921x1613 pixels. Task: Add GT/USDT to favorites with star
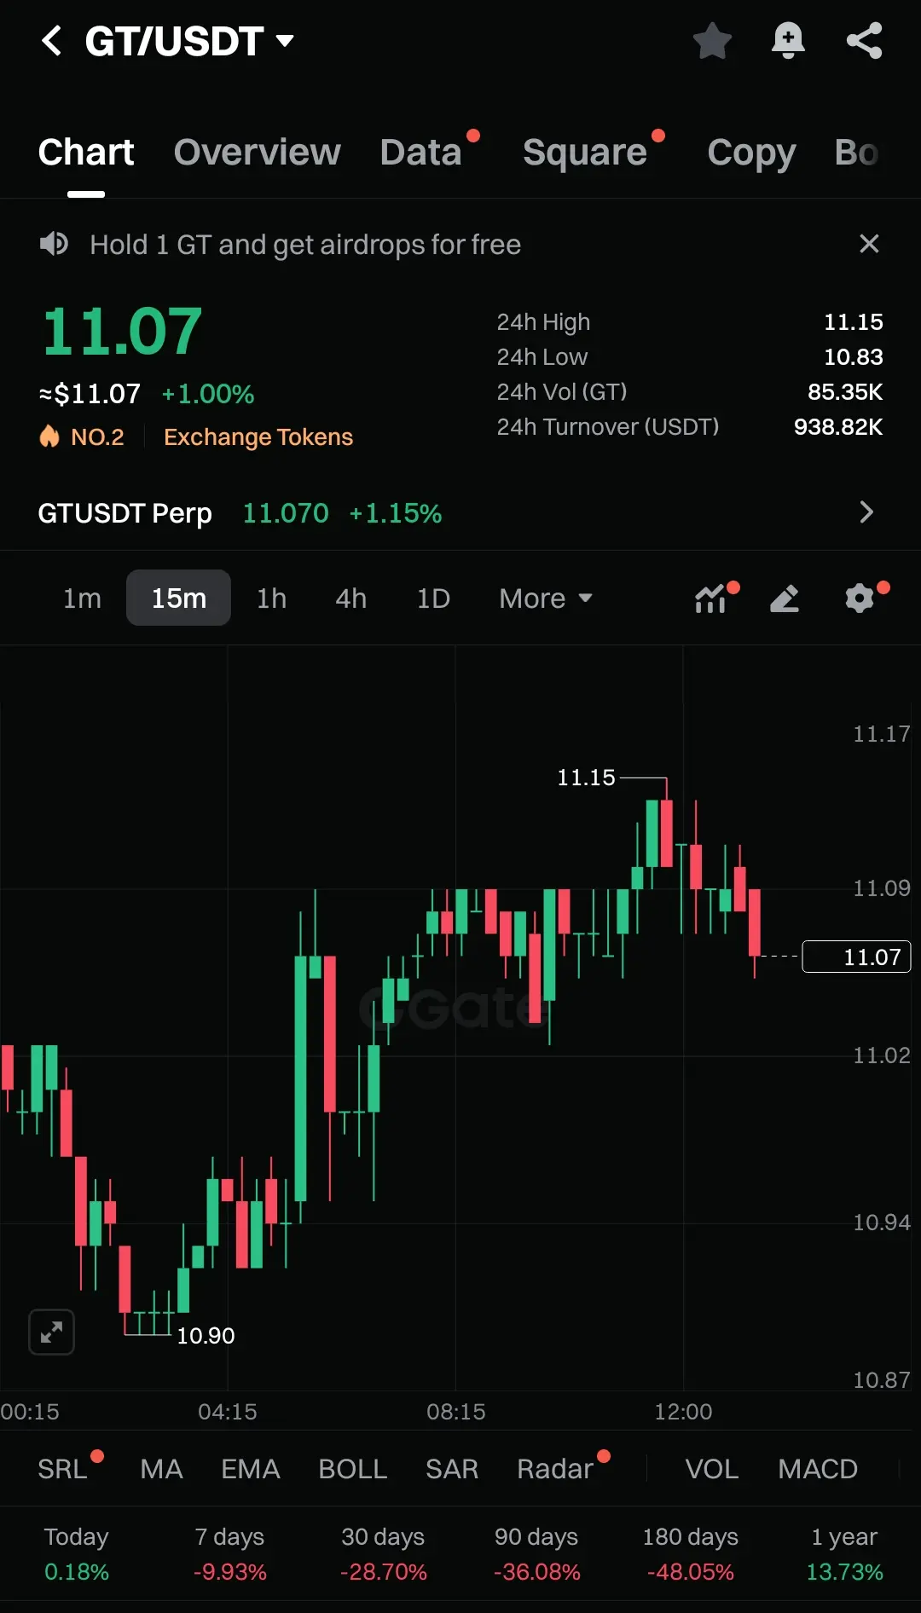tap(712, 41)
